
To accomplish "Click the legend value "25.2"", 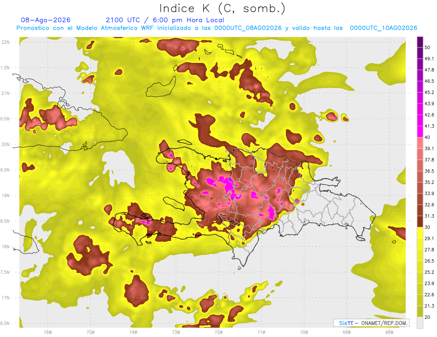I will tap(429, 272).
